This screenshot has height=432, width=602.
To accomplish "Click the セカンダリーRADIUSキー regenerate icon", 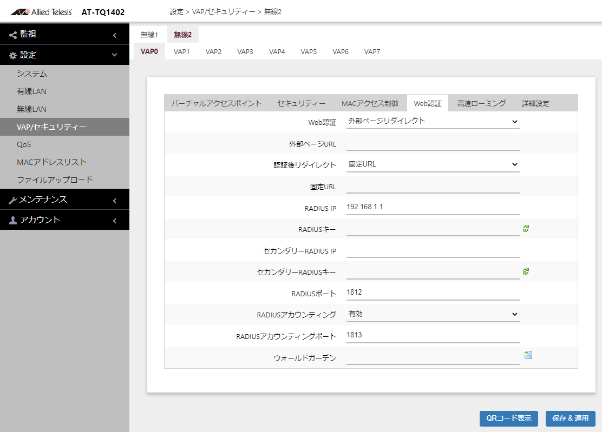I will (x=526, y=271).
